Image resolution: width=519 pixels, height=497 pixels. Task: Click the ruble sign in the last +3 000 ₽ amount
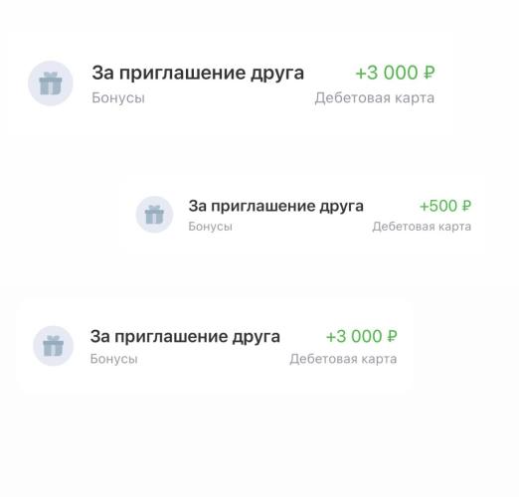(x=392, y=336)
